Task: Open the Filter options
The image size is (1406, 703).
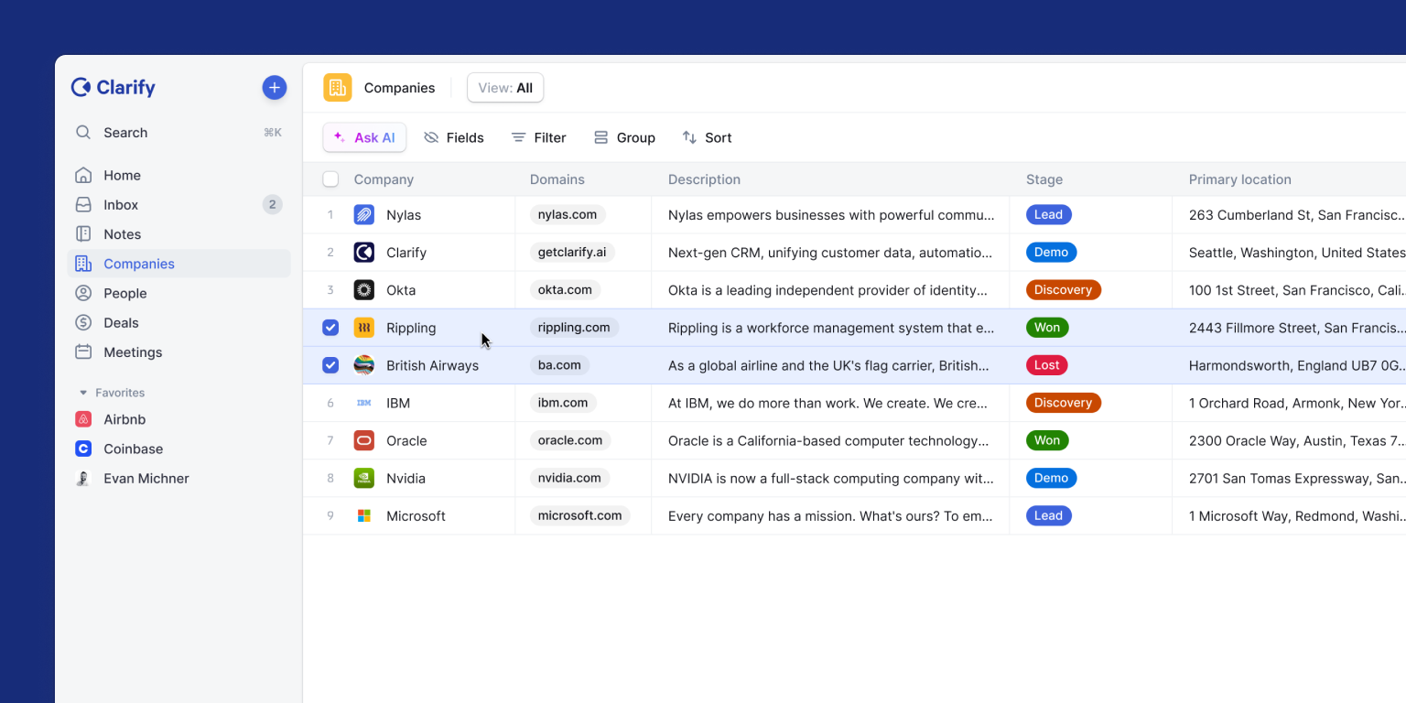Action: [538, 138]
